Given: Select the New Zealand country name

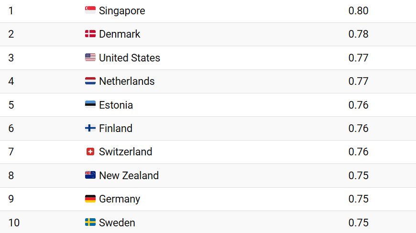Looking at the screenshot, I should pyautogui.click(x=129, y=175).
